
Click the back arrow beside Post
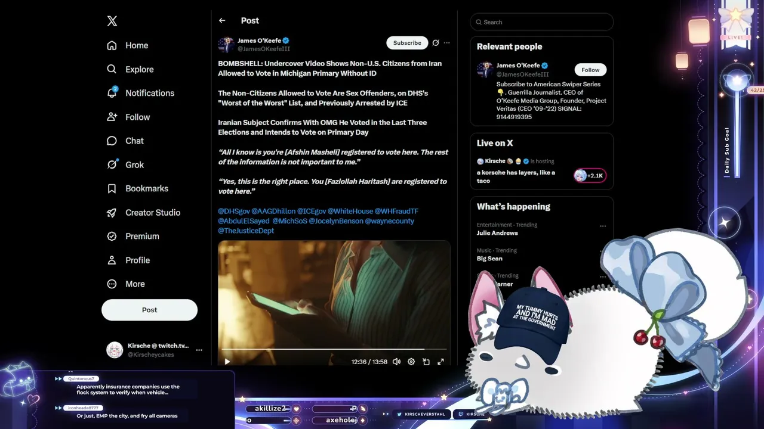[222, 20]
